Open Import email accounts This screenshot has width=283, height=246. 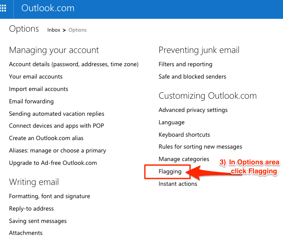point(38,89)
